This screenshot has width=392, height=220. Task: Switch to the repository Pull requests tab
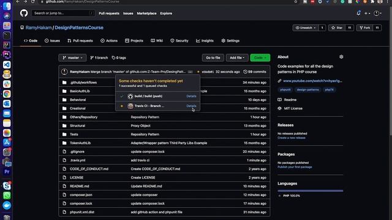pyautogui.click(x=80, y=41)
